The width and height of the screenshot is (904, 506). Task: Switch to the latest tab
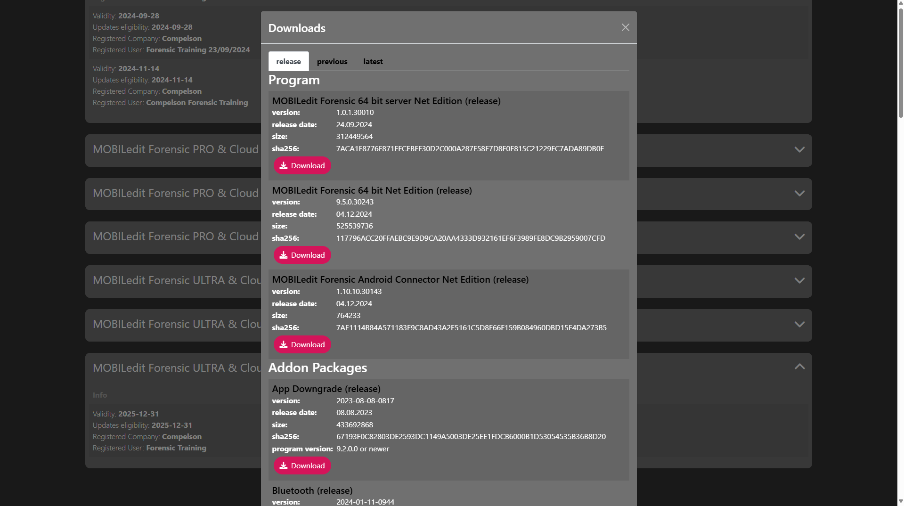tap(373, 61)
